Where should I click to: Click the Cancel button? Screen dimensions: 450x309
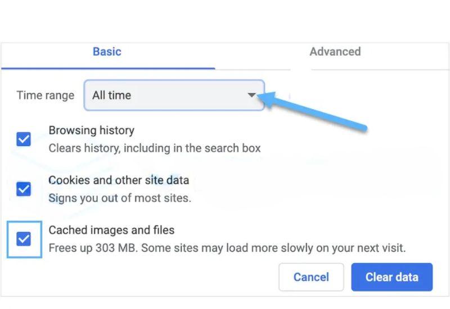click(311, 277)
